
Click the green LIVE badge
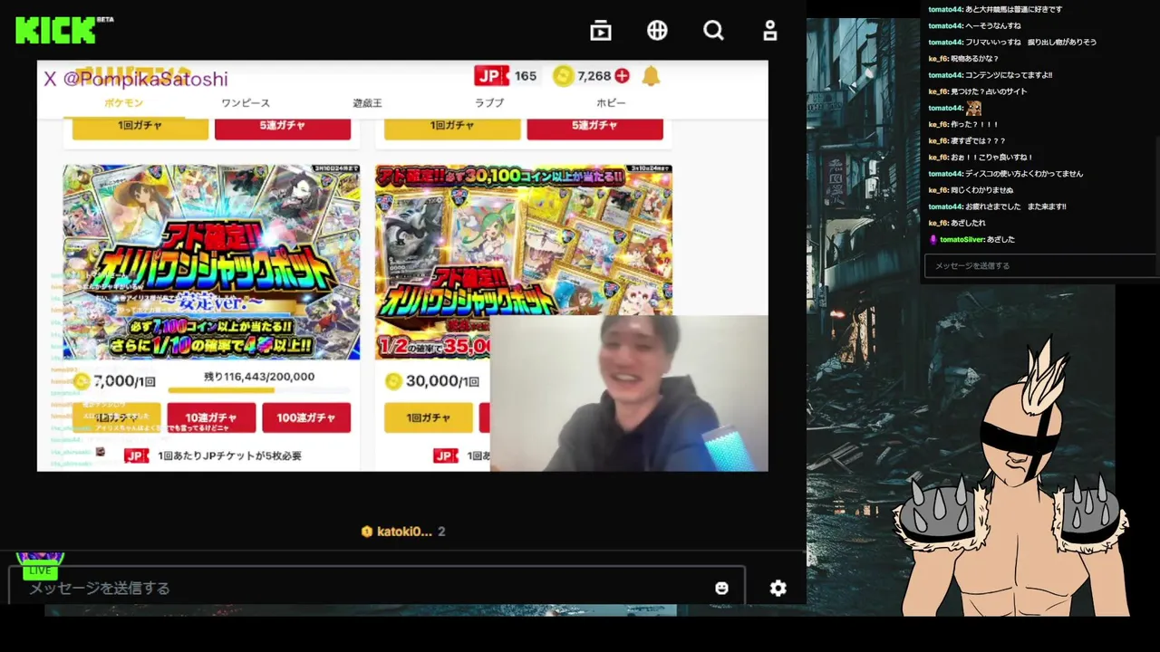pos(40,570)
